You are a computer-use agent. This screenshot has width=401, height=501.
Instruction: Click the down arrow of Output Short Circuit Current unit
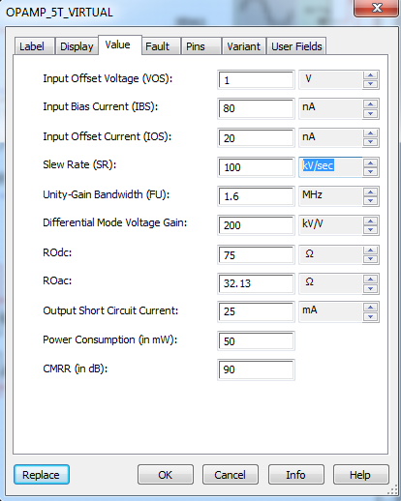(370, 316)
